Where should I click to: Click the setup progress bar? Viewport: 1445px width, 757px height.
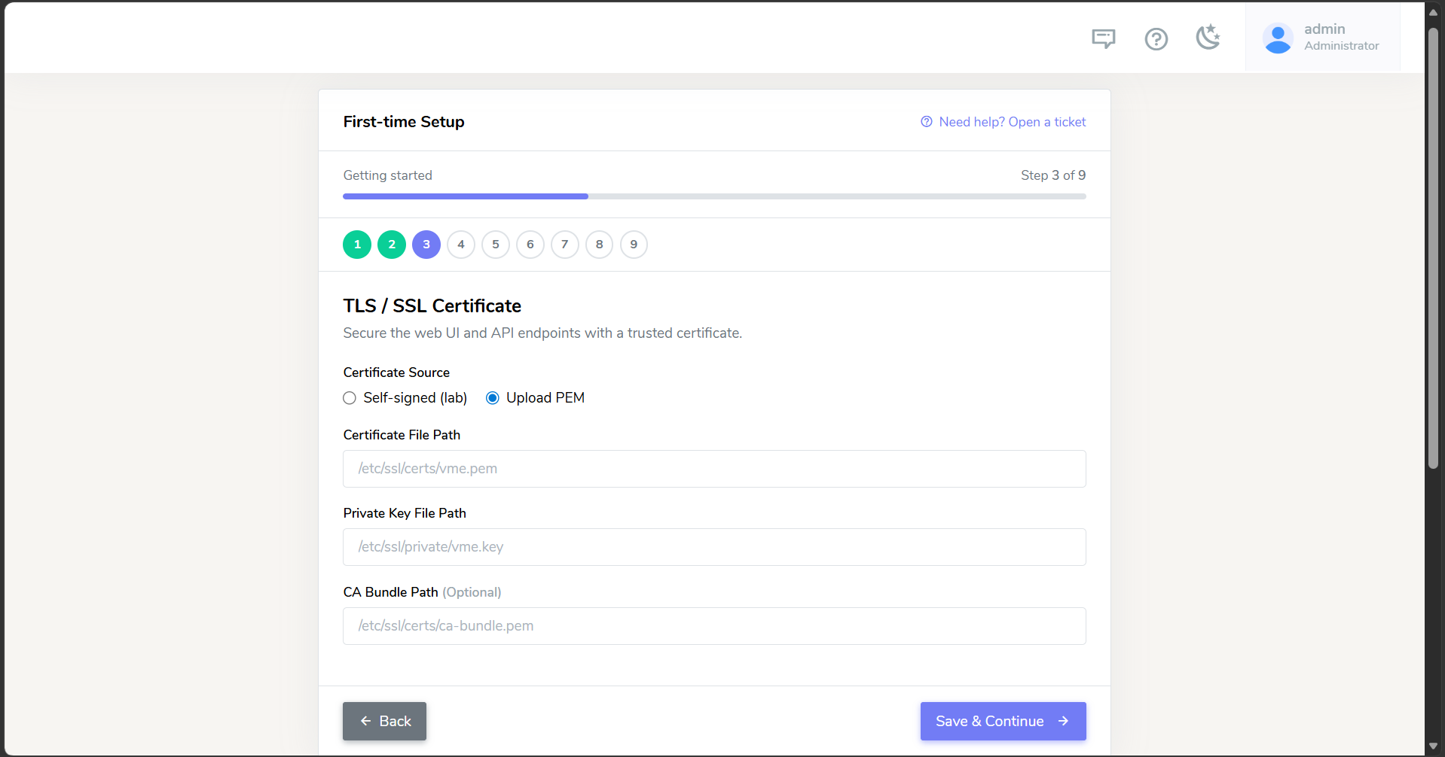point(714,196)
